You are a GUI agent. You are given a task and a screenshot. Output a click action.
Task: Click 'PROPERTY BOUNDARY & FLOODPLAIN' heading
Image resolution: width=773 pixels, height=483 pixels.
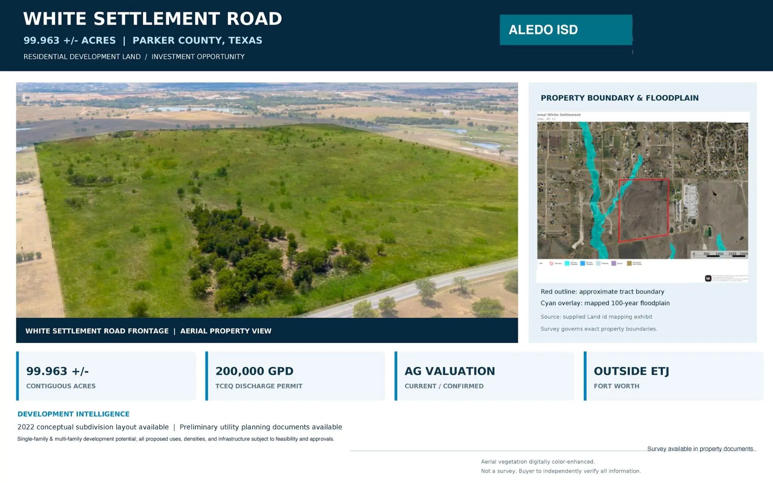coord(619,98)
